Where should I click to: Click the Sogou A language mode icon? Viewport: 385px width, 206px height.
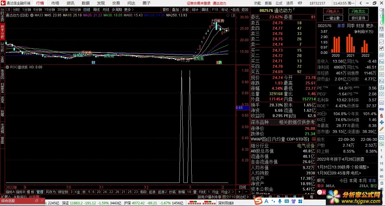pos(266,201)
